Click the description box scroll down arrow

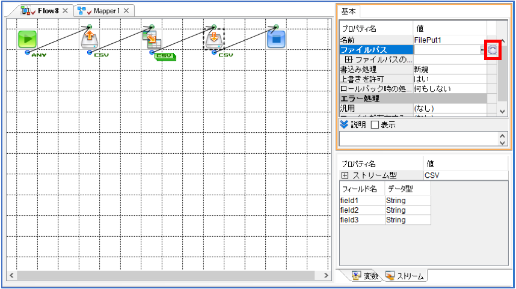[503, 142]
